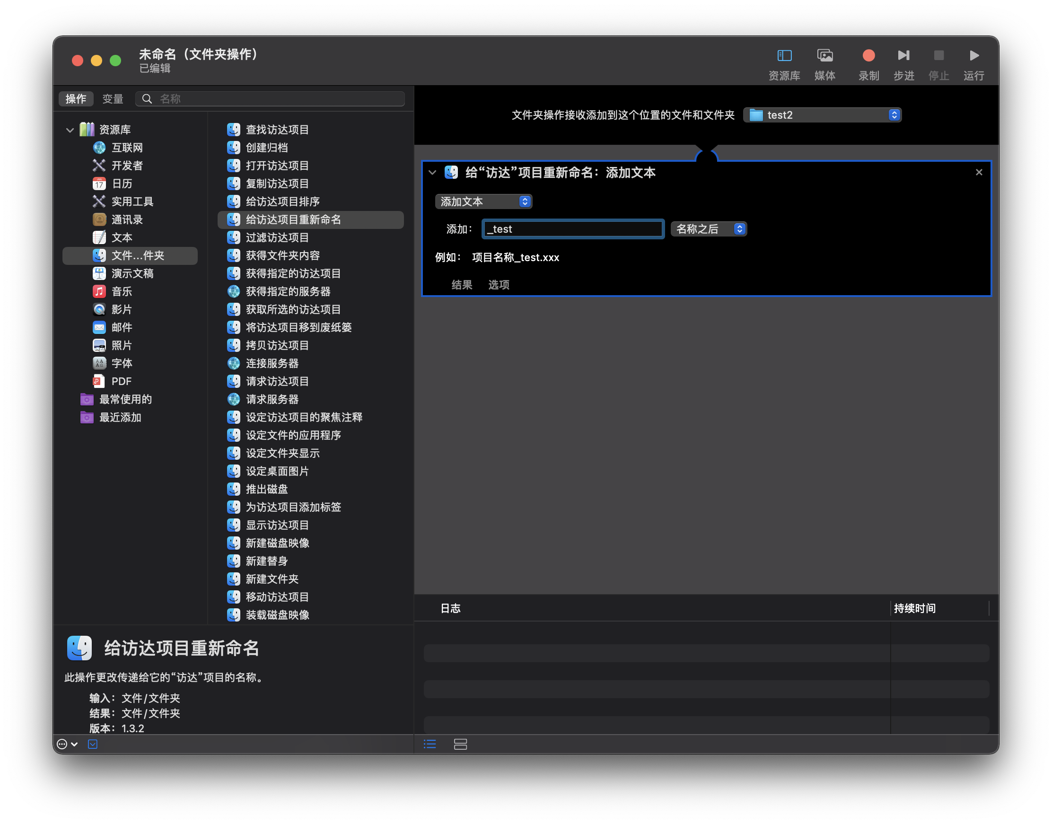Viewport: 1052px width, 824px height.
Task: Click the 选项 button in the action
Action: [x=498, y=285]
